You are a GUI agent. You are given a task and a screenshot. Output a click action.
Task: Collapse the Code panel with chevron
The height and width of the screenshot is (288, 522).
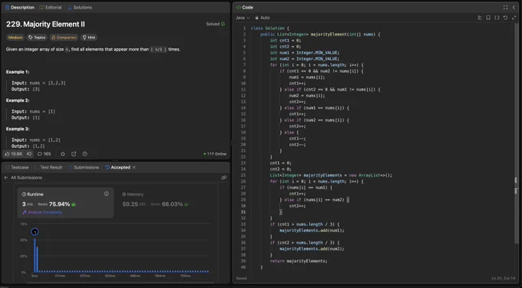pyautogui.click(x=514, y=8)
